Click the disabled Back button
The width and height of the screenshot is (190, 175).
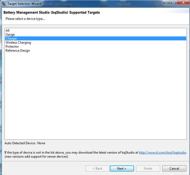click(x=97, y=168)
